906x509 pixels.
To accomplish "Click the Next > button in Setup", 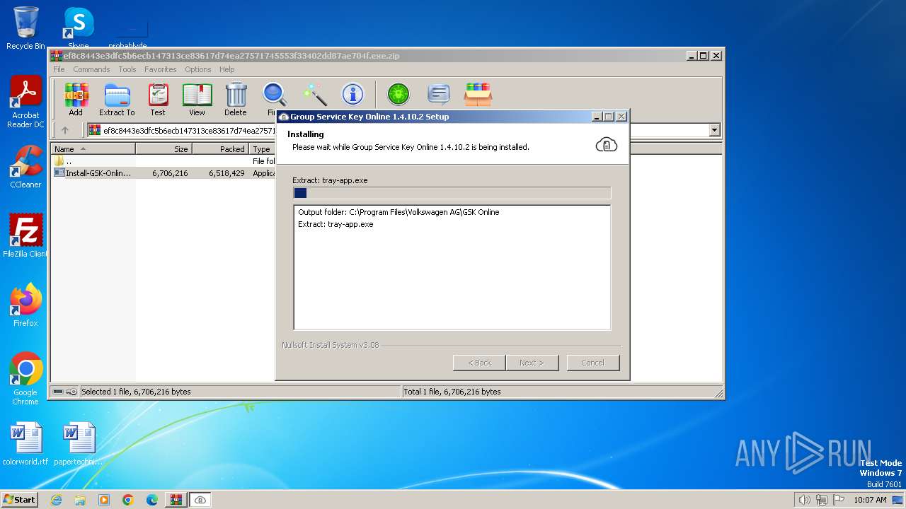I will click(532, 363).
